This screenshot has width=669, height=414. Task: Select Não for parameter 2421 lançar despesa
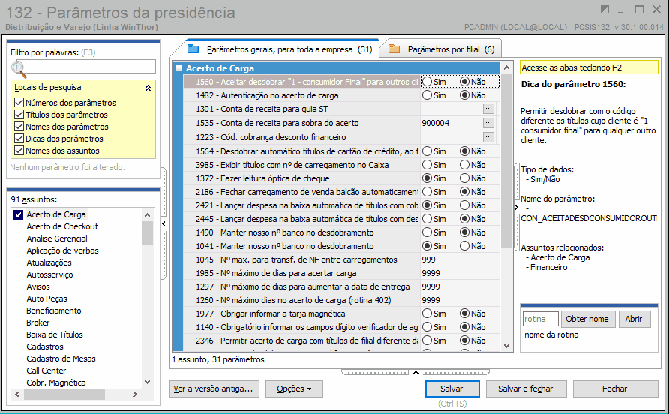pos(465,205)
